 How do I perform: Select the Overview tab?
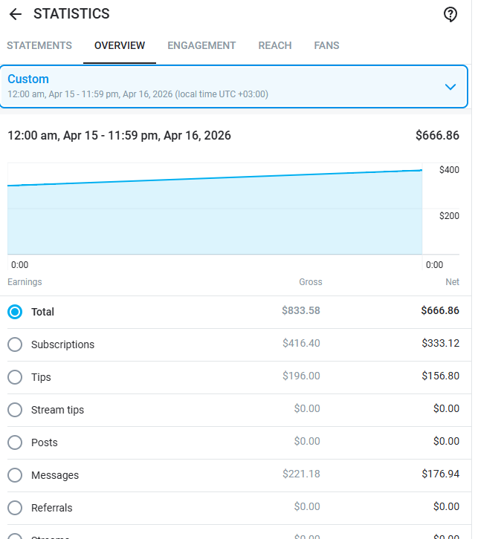pos(120,46)
